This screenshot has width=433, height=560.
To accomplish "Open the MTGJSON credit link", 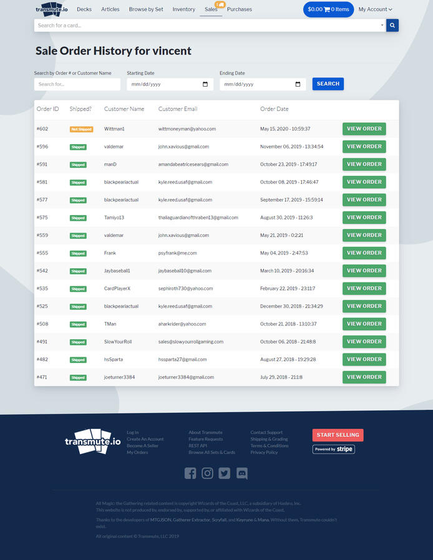I will coord(160,520).
